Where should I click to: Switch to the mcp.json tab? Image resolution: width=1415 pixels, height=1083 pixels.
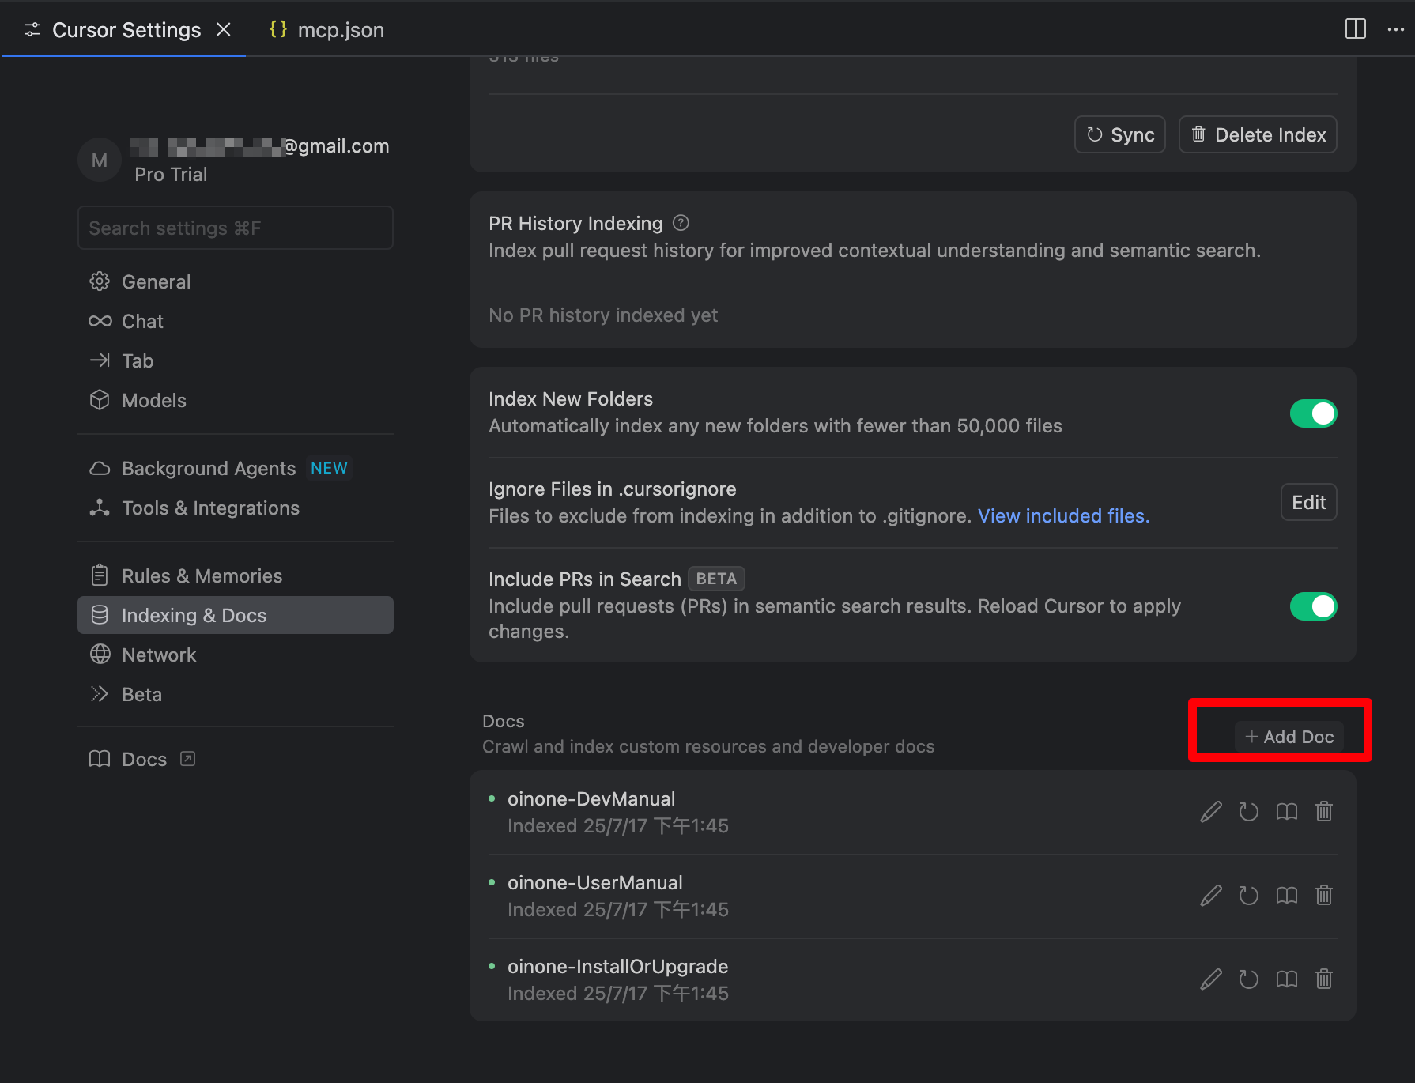point(326,30)
